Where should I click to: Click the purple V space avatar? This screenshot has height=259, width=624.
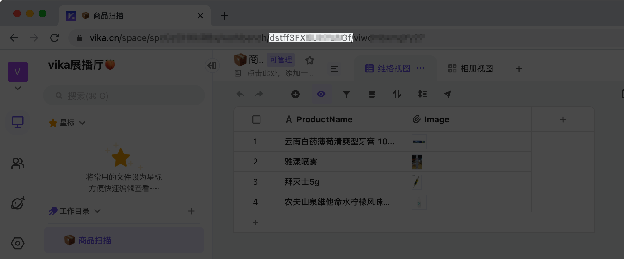click(x=18, y=72)
